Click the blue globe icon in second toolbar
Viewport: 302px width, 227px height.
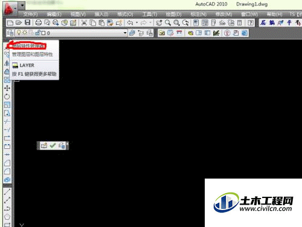(x=245, y=33)
